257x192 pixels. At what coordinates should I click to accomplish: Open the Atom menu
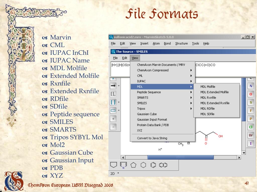[156, 43]
